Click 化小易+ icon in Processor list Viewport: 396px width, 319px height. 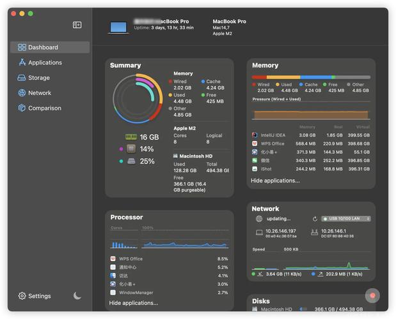(x=113, y=284)
